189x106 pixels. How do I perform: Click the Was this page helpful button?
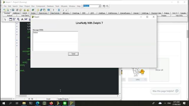[165, 91]
